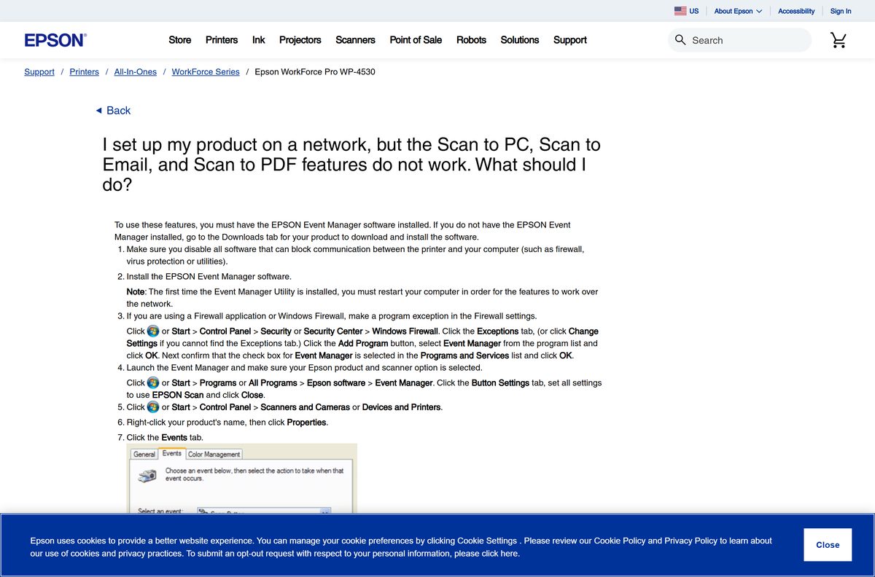
Task: Click the scanner icon in Events screenshot
Action: tap(148, 476)
